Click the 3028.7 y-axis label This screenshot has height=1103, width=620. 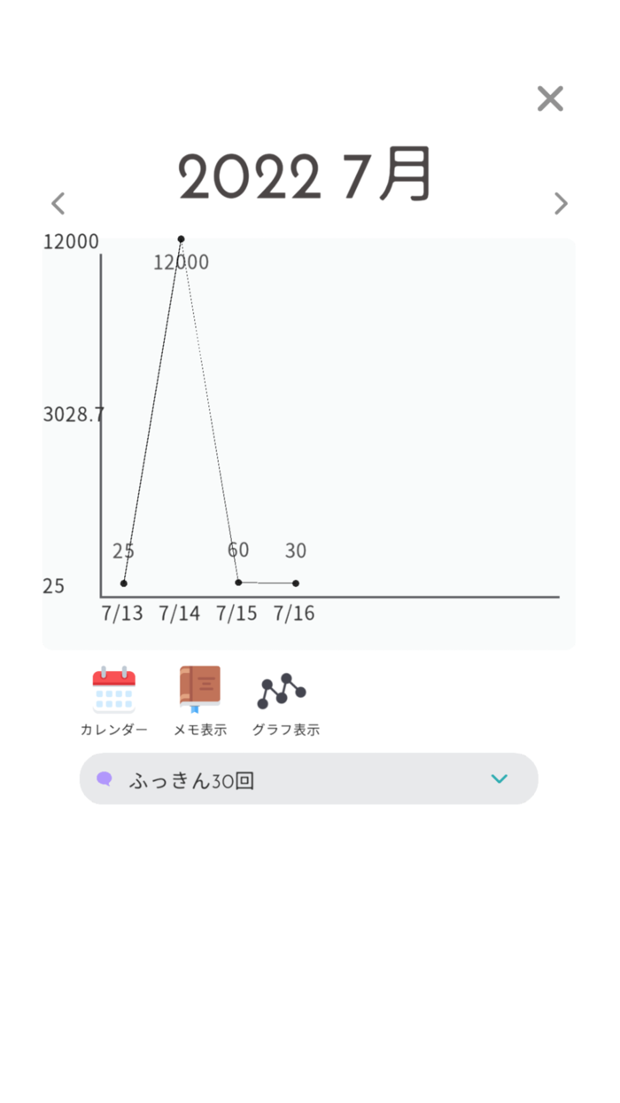[x=74, y=414]
